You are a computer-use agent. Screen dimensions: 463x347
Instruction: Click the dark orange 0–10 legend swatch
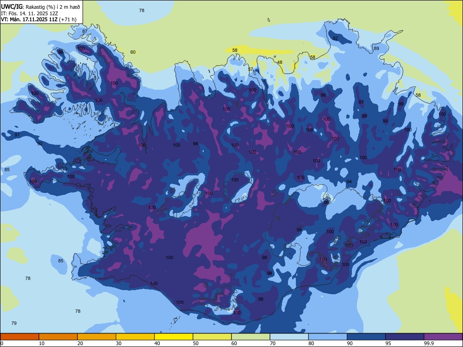coord(19,337)
